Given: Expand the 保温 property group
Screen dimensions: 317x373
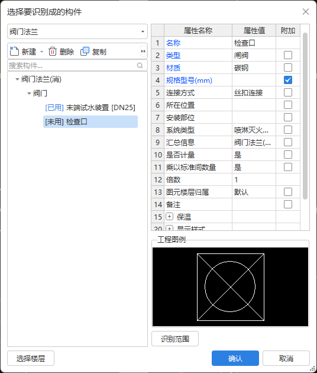Looking at the screenshot, I should pos(169,217).
